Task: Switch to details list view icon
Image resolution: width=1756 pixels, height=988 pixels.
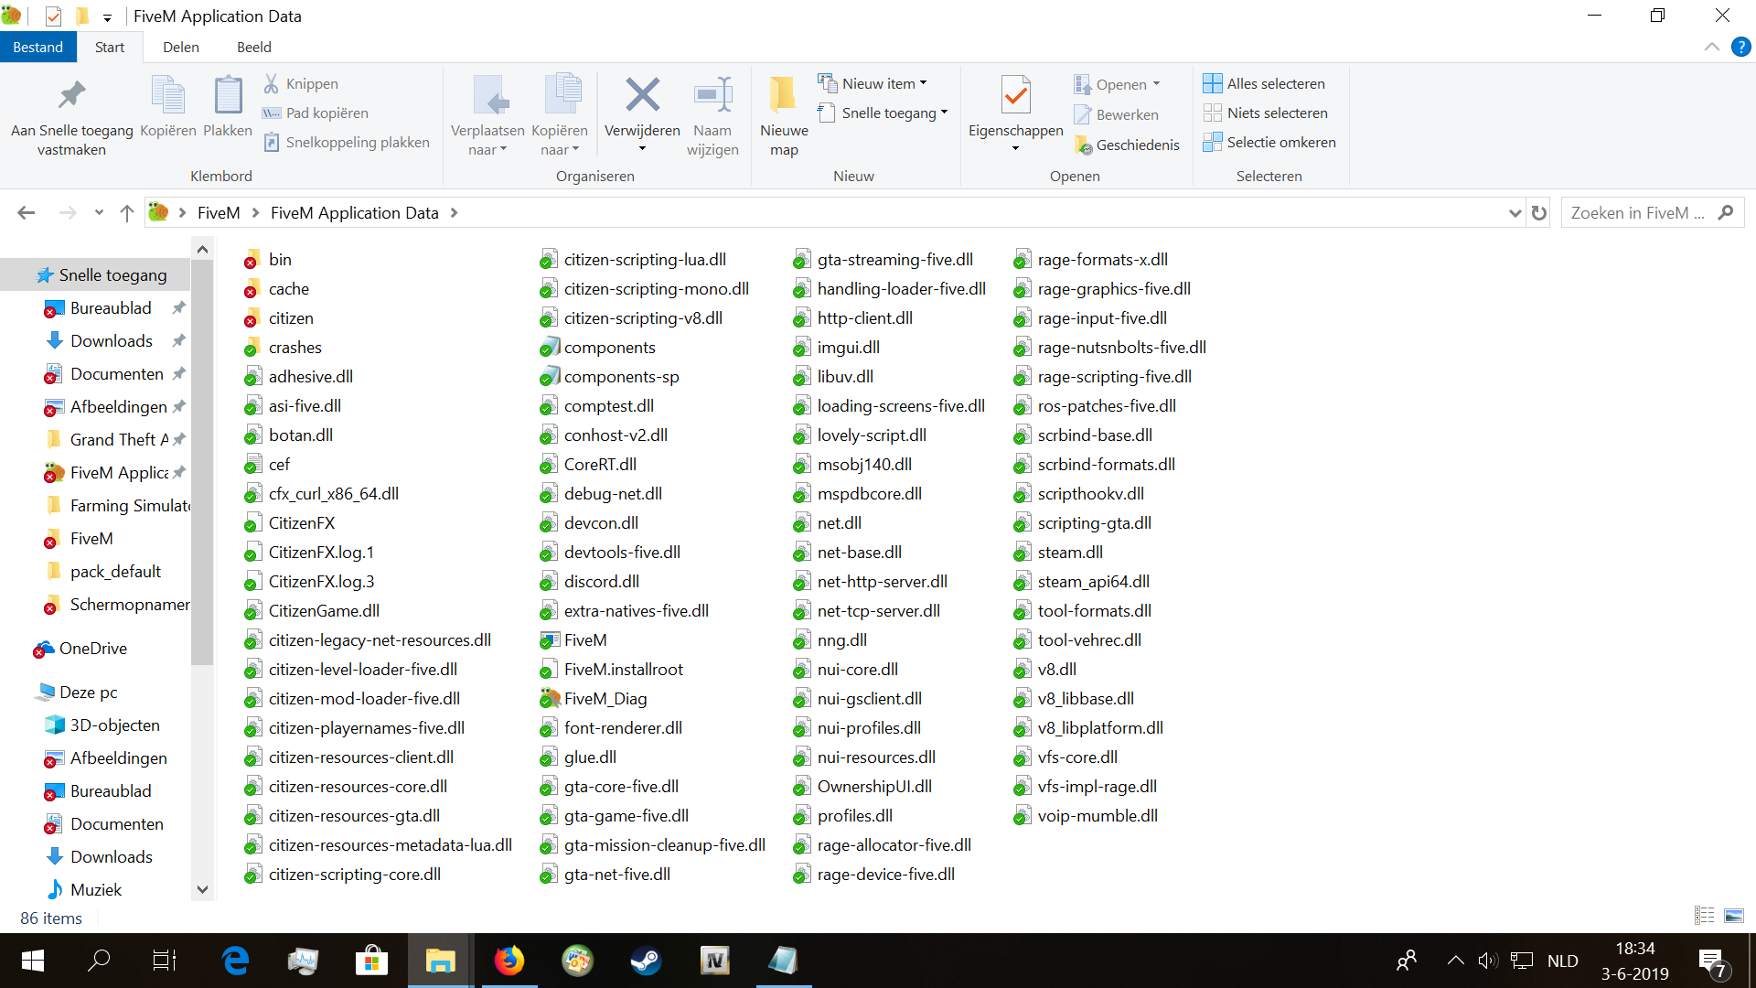Action: pos(1704,916)
